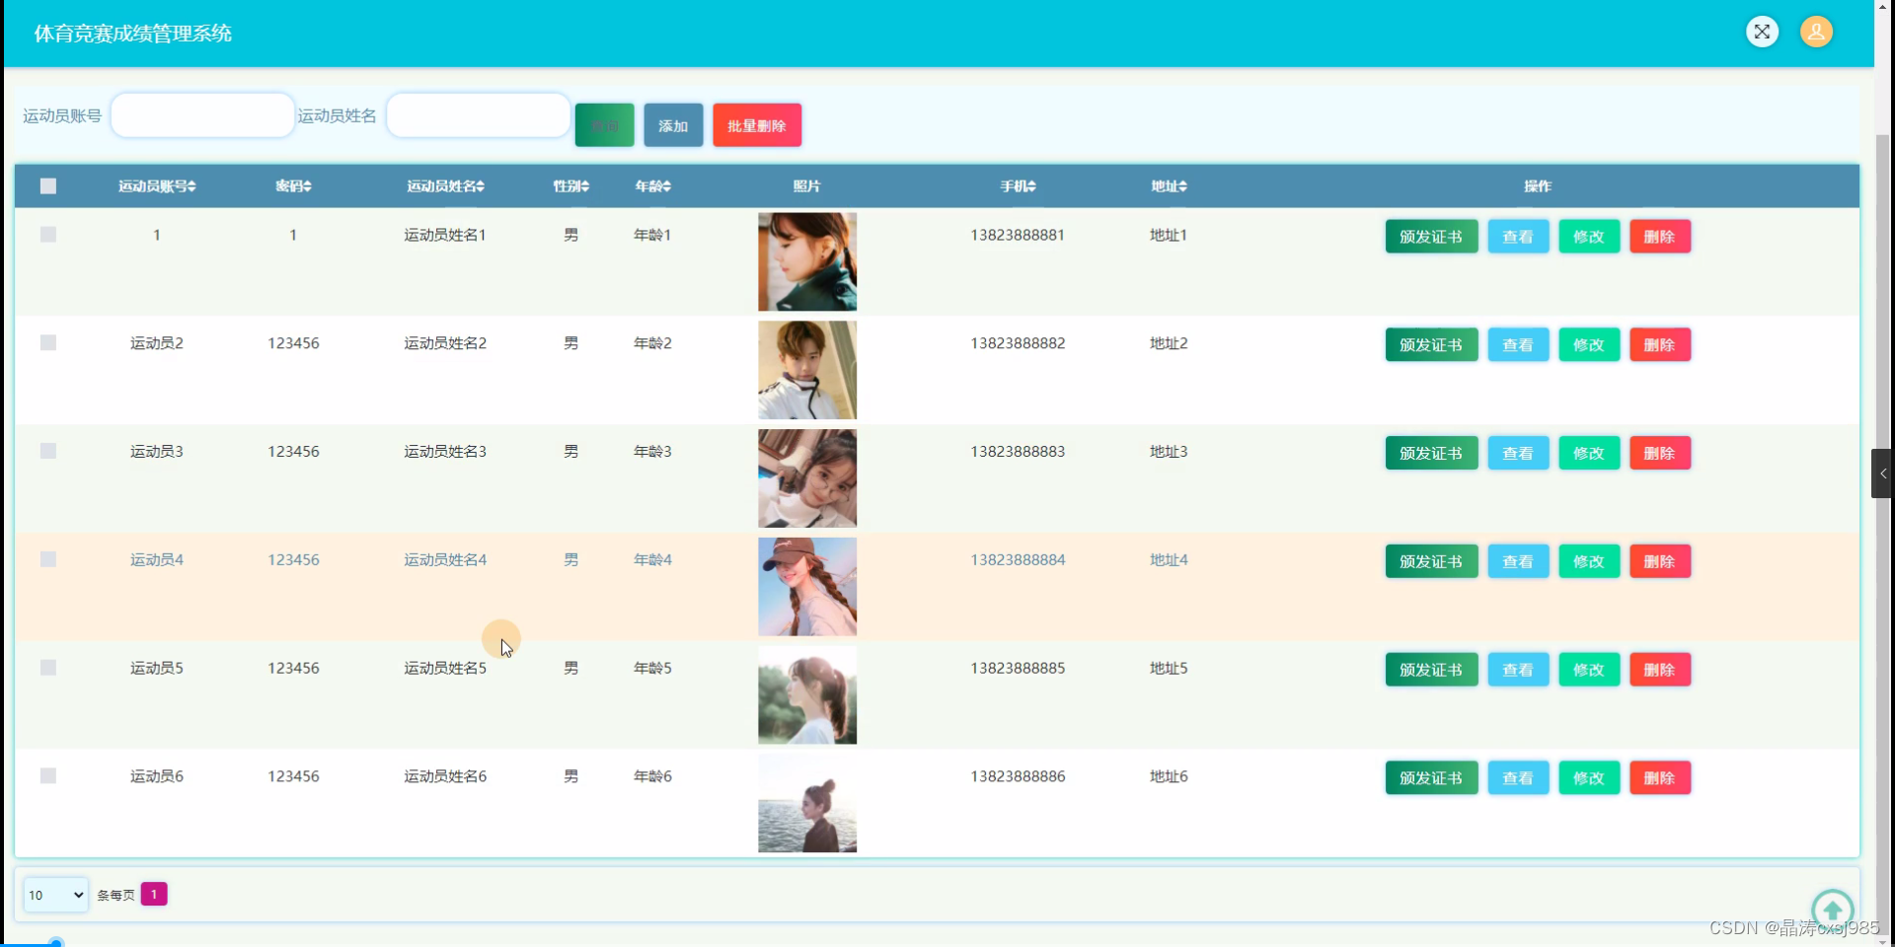
Task: Click the fullscreen toggle icon in header
Action: tap(1762, 32)
